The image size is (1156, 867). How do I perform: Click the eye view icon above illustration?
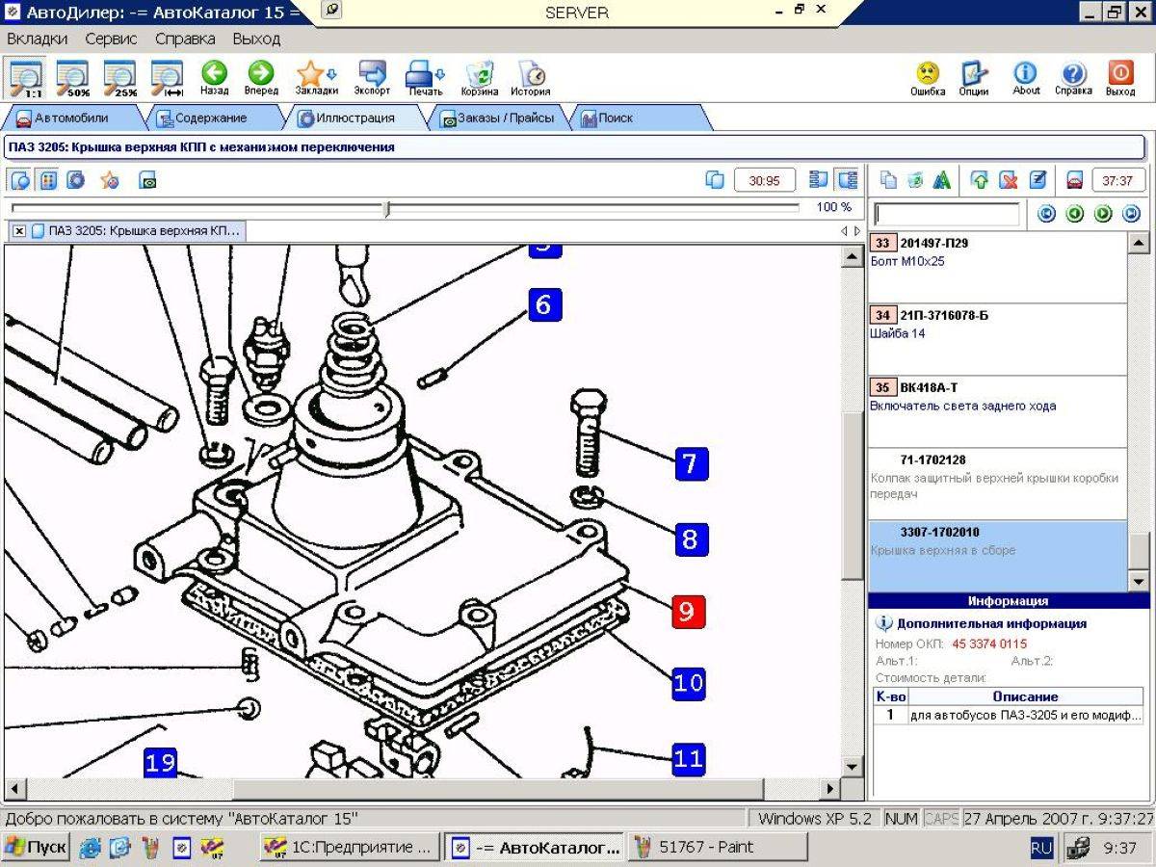tap(147, 180)
